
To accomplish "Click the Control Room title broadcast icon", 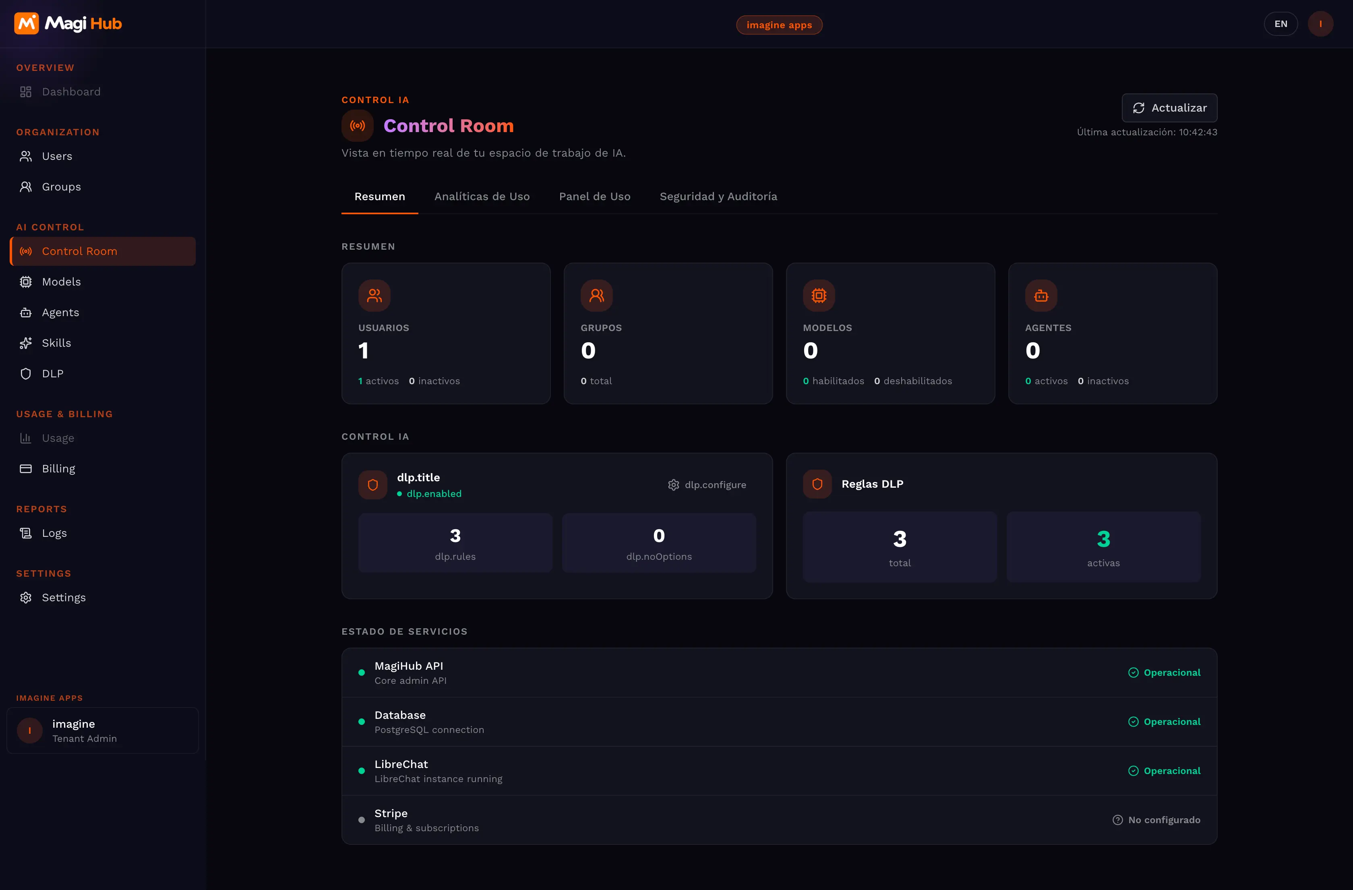I will coord(357,126).
